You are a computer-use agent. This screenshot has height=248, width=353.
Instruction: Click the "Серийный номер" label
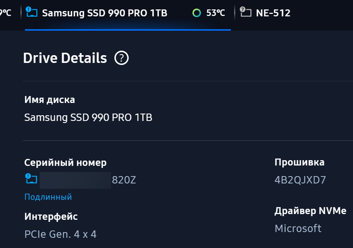pos(65,163)
